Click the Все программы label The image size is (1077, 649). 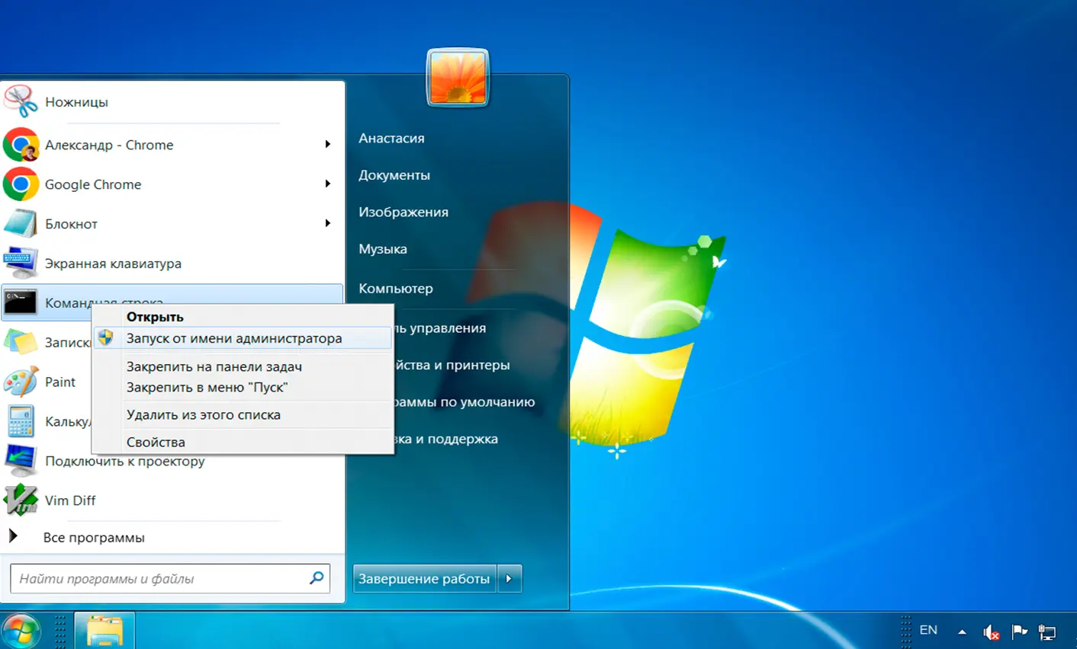[x=94, y=538]
